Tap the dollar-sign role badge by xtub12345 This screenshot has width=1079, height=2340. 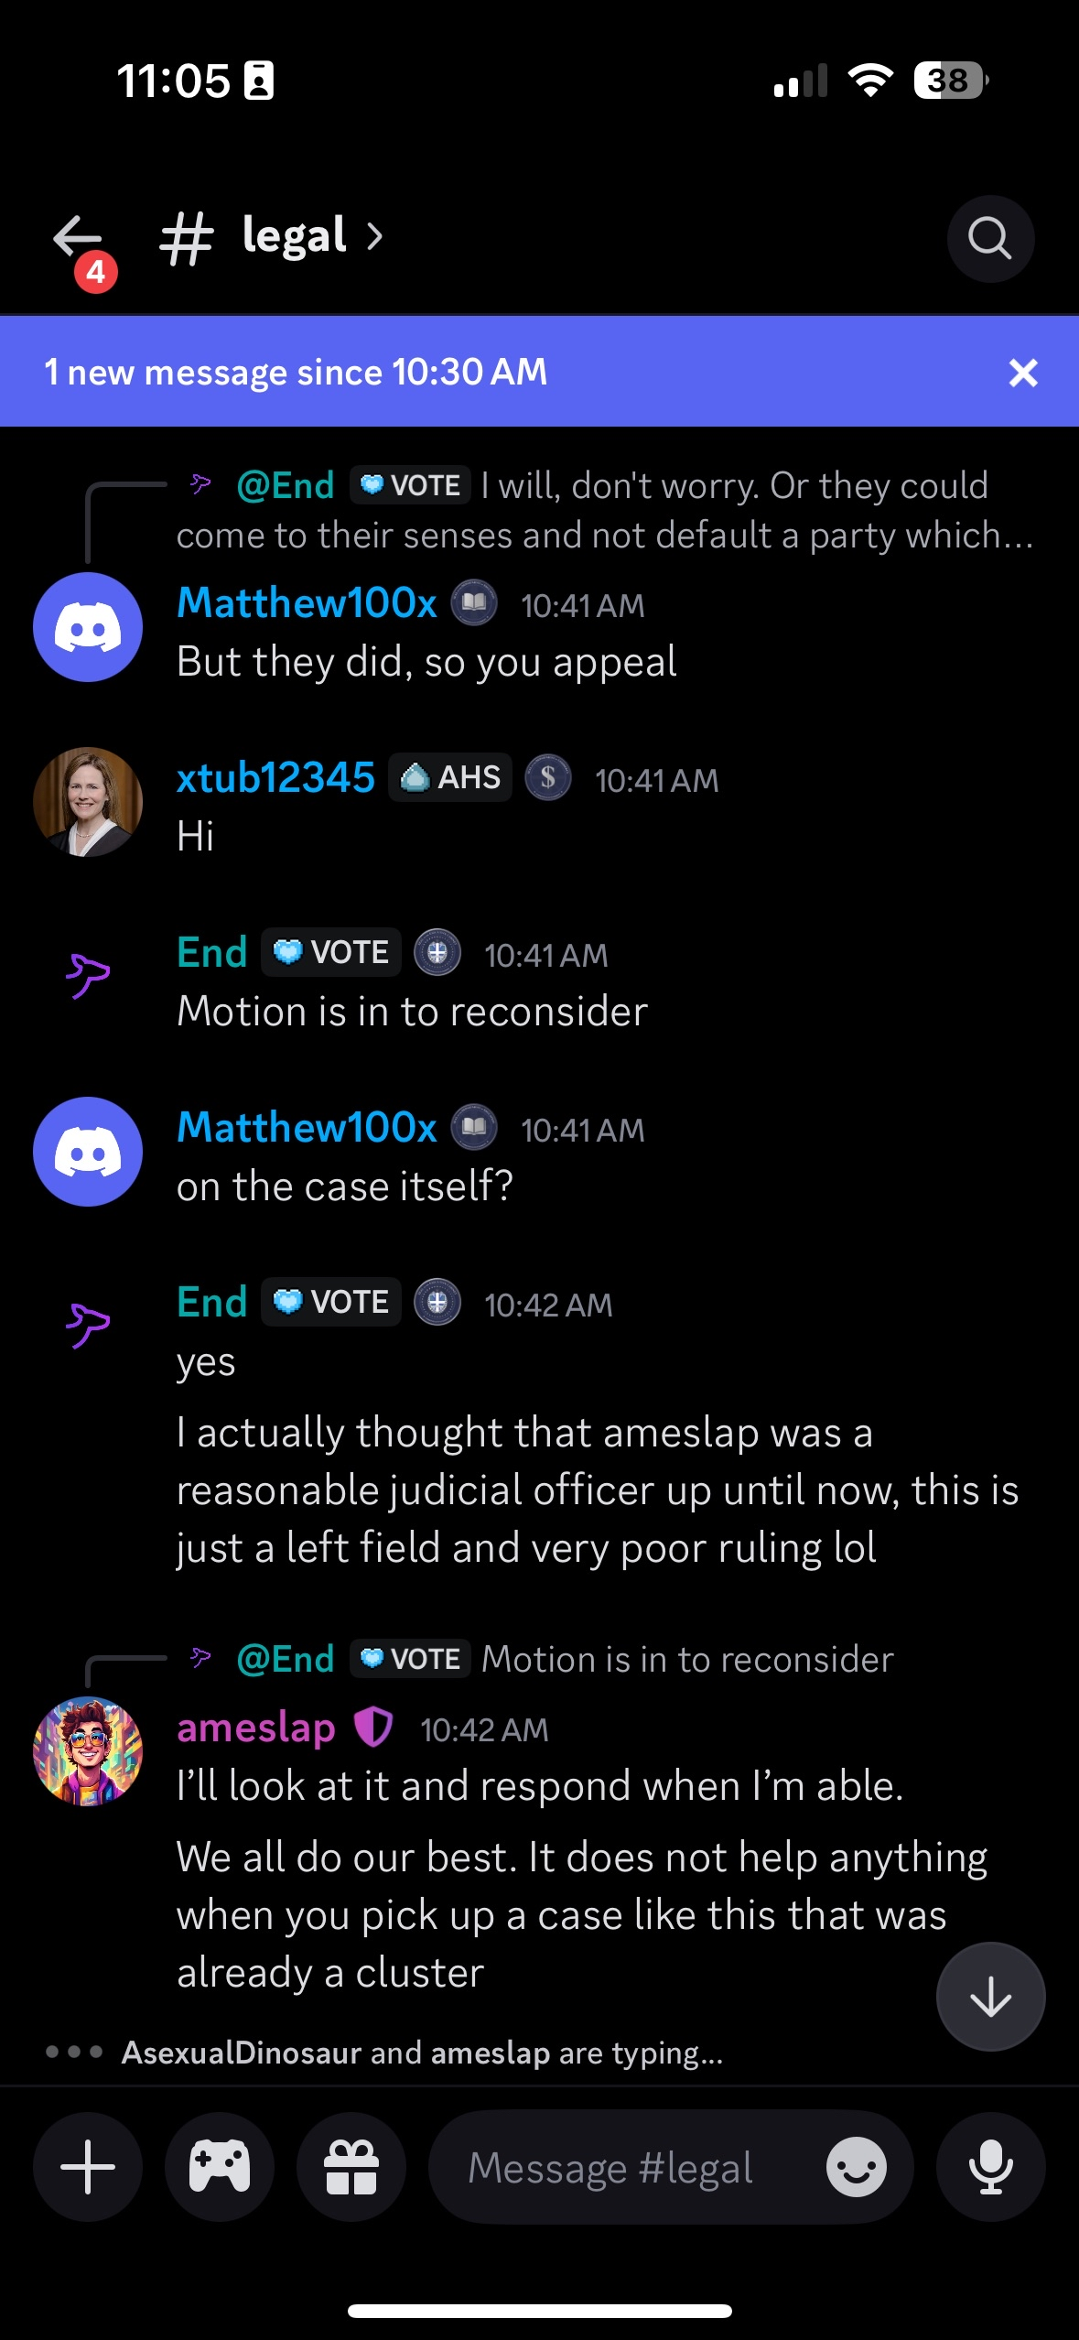tap(548, 778)
